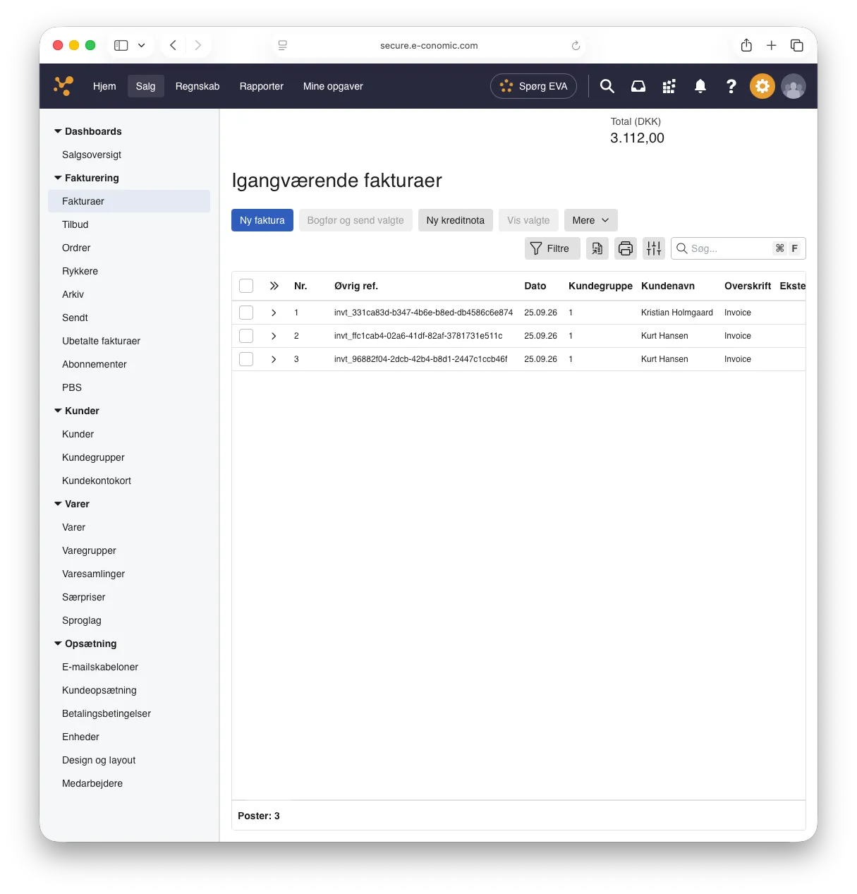Expand invoice row 1 details
Image resolution: width=857 pixels, height=894 pixels.
pos(274,313)
